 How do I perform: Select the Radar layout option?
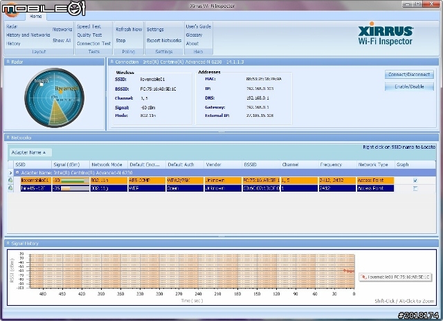coord(12,26)
